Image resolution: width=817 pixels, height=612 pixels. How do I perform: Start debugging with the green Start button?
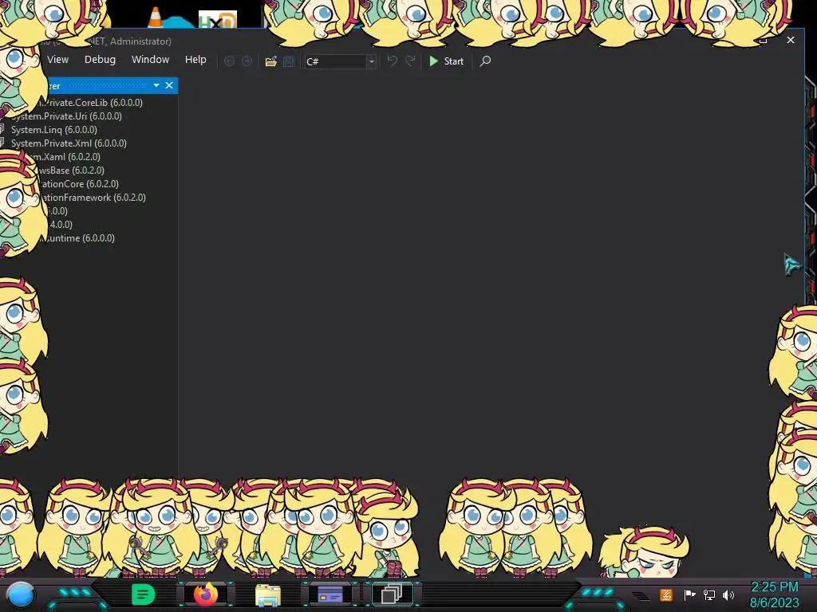click(x=446, y=61)
